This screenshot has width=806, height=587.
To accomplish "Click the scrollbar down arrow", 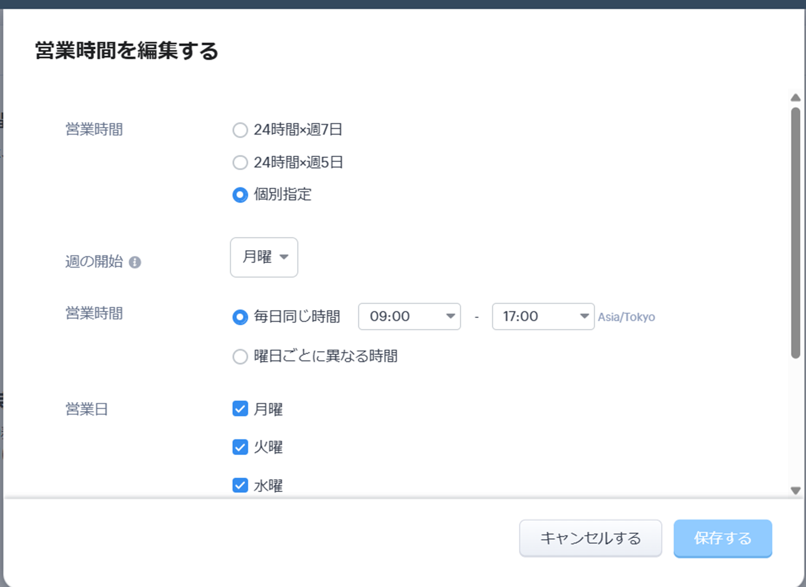I will 795,490.
